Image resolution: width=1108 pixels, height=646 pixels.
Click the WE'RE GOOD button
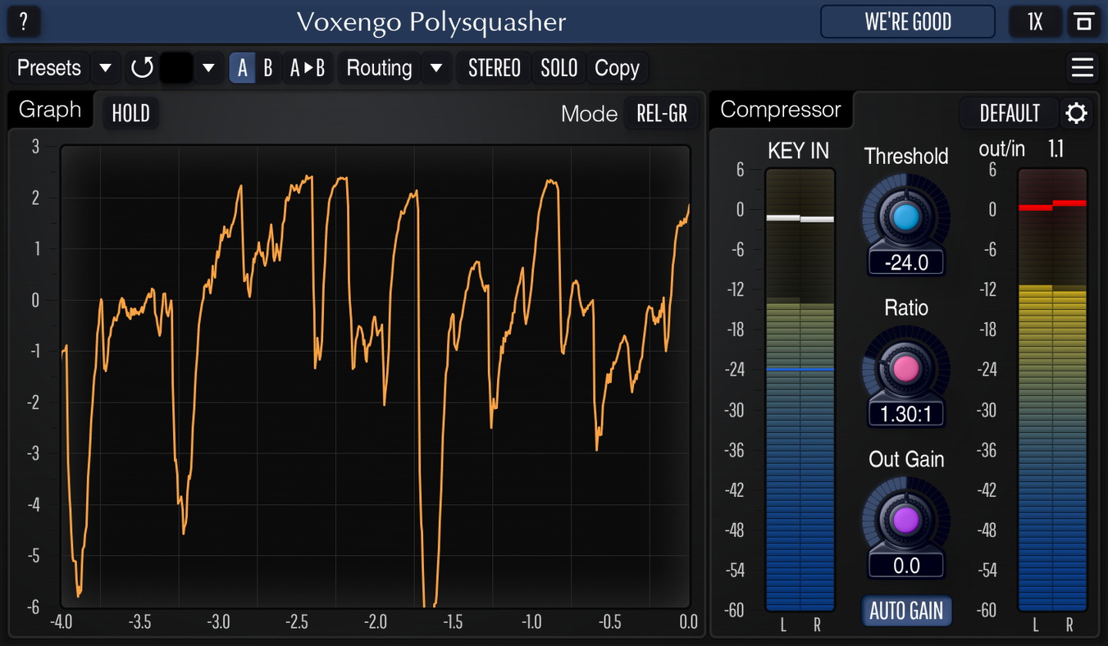907,22
